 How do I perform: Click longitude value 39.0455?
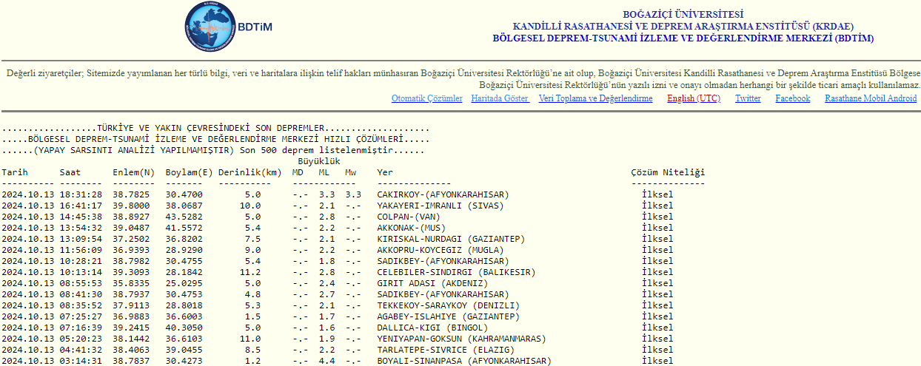(x=184, y=350)
